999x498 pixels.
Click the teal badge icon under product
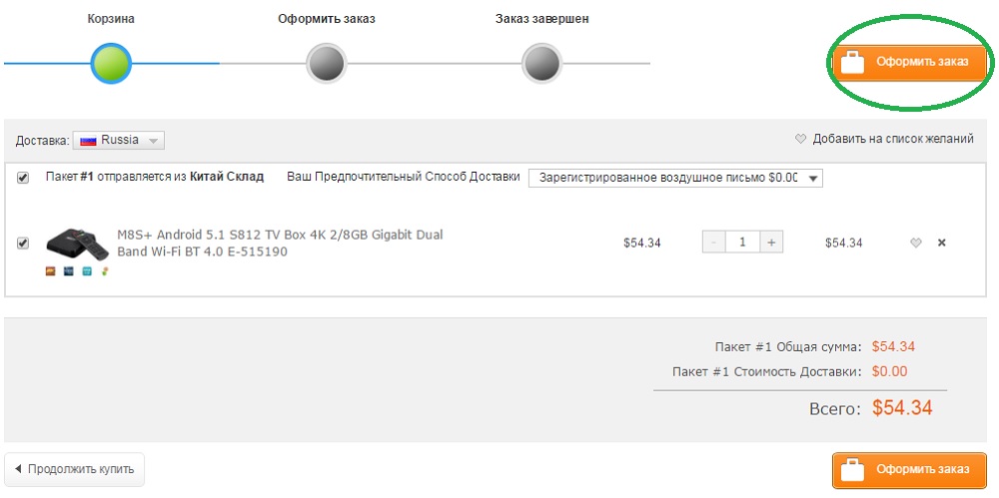pyautogui.click(x=87, y=270)
